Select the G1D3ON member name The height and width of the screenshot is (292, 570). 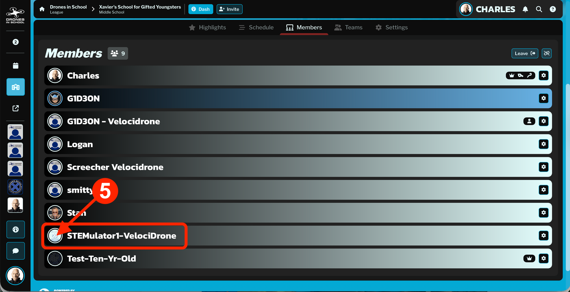point(83,98)
